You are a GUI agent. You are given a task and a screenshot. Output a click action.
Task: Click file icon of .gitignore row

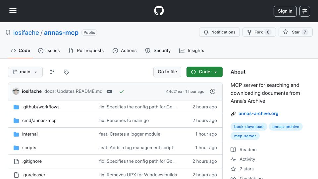coord(16,161)
